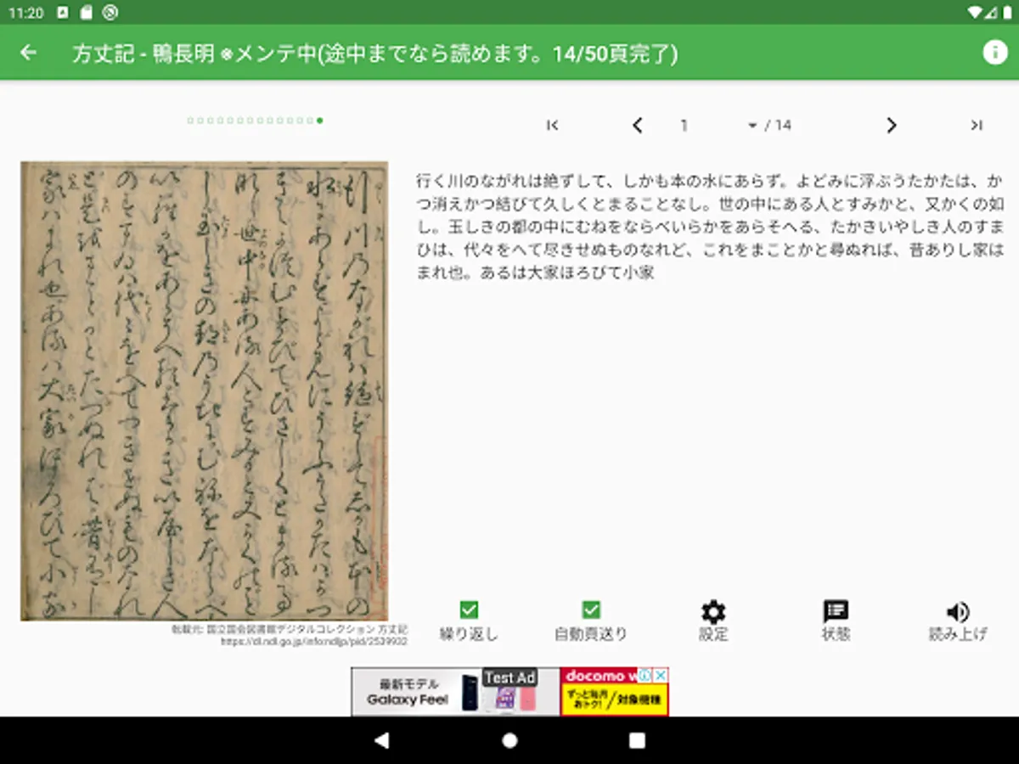
Task: Close the ad with the X icon
Action: [661, 676]
